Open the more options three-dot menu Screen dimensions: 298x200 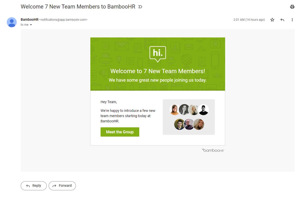[292, 20]
